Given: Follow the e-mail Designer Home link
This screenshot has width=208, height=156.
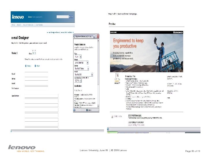Looking at the screenshot, I should pyautogui.click(x=53, y=32).
